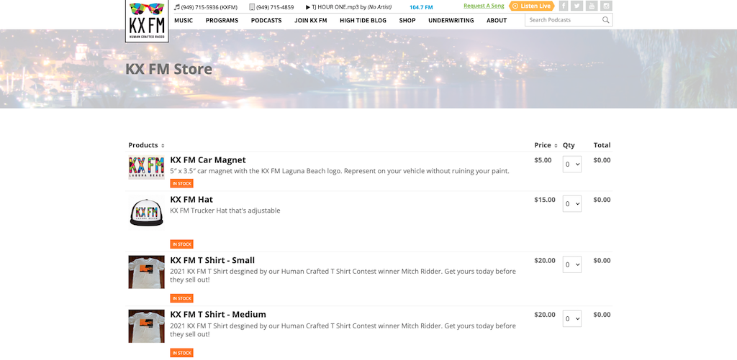Open the ABOUT menu
The width and height of the screenshot is (737, 360).
click(x=497, y=20)
